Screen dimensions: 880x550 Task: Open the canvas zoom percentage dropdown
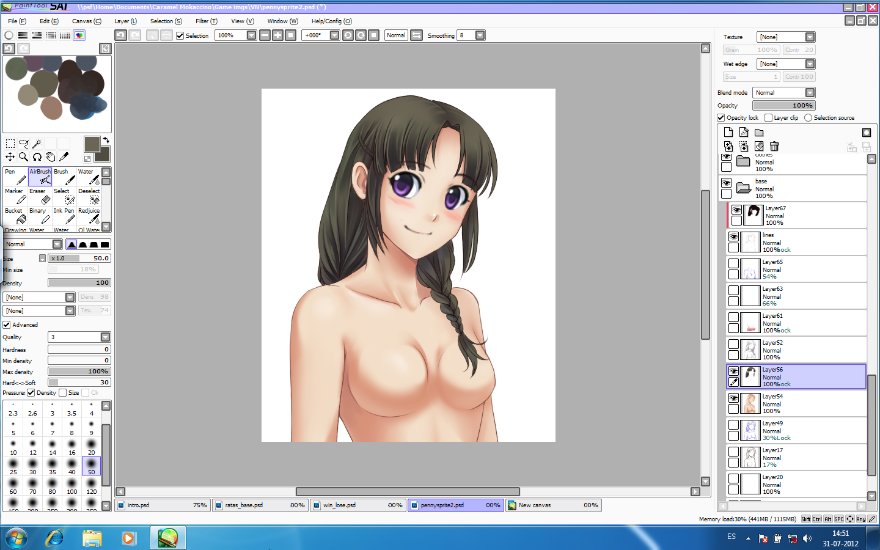(x=251, y=35)
